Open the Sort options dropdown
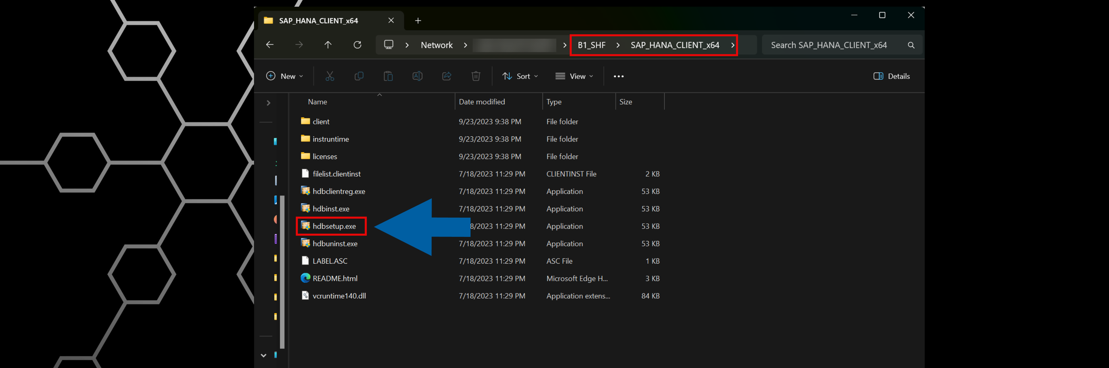 pyautogui.click(x=519, y=76)
